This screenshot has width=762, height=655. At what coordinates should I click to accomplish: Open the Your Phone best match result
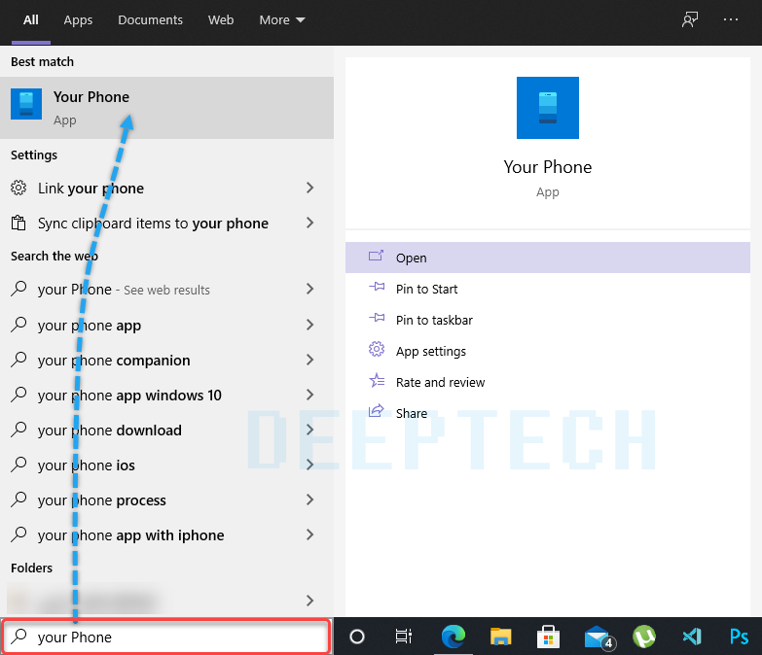pyautogui.click(x=166, y=108)
